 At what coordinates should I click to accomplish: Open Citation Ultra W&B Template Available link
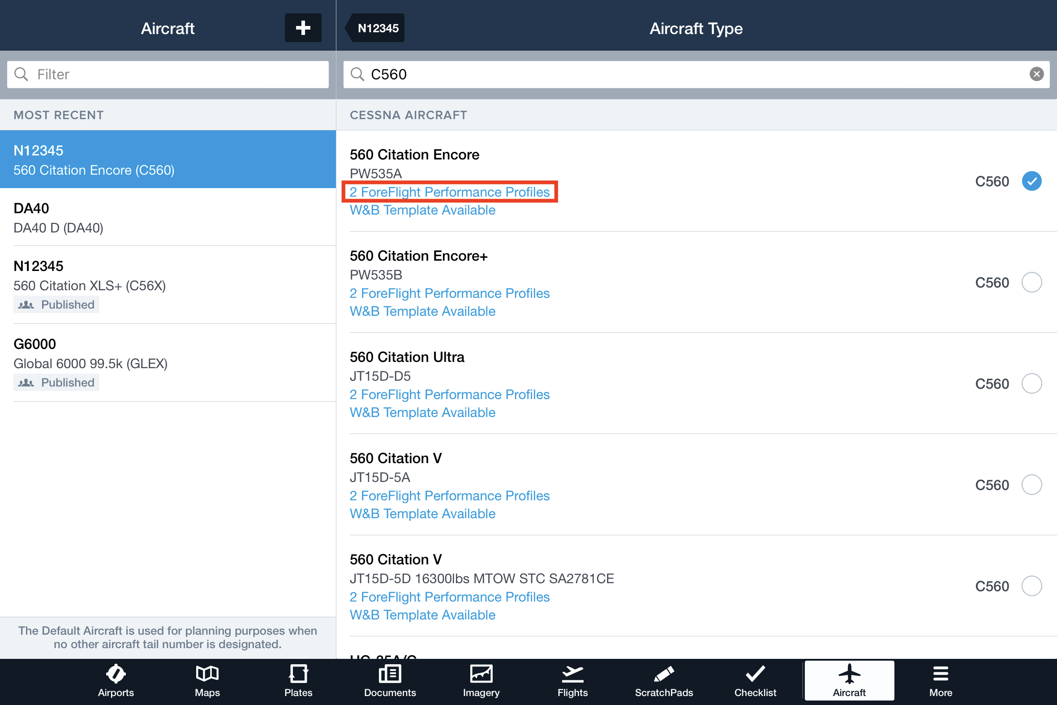(x=423, y=413)
